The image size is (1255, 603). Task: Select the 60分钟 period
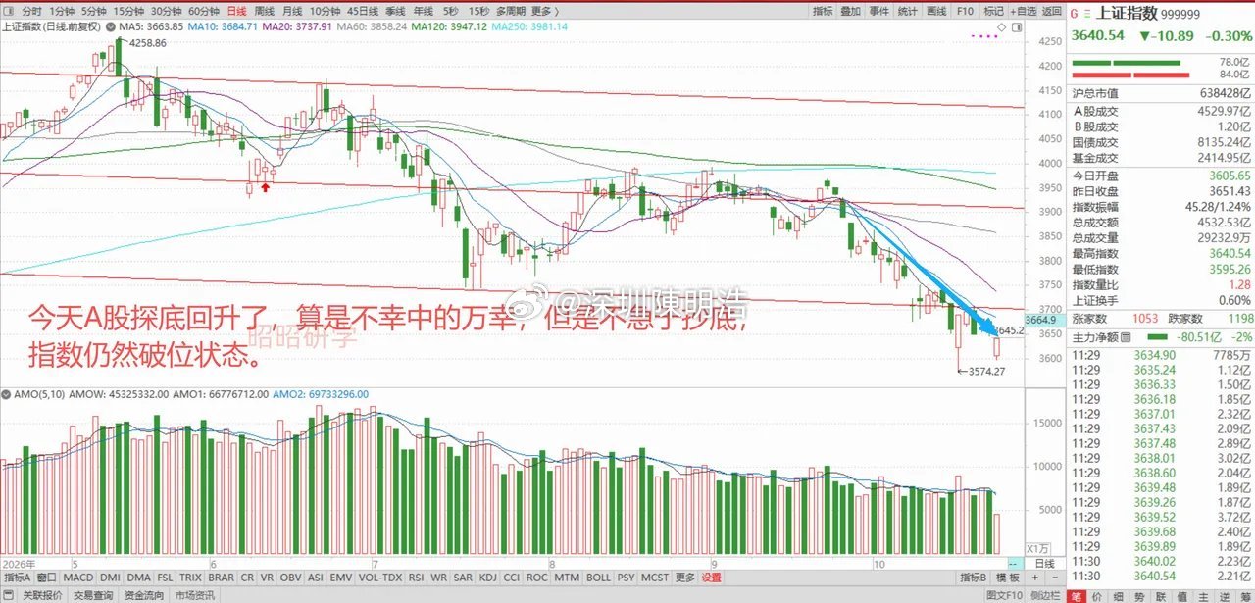pos(203,11)
